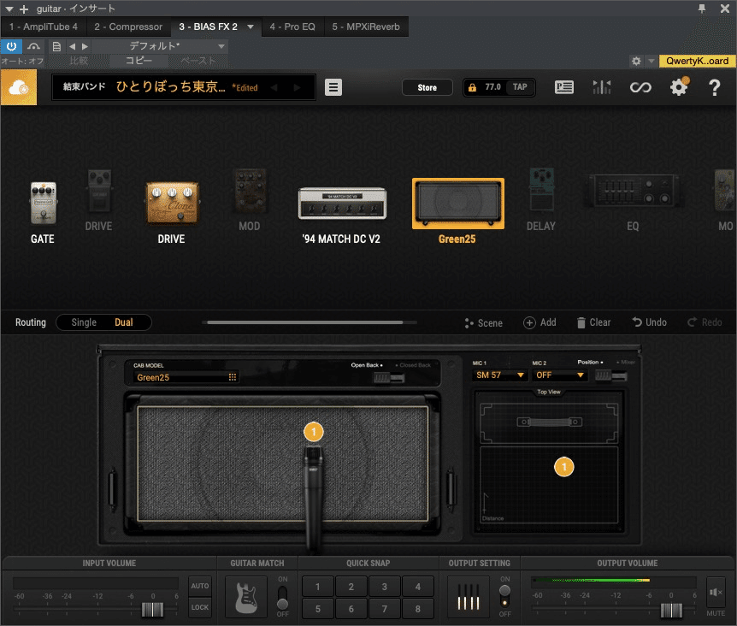Open the looper infinity icon

(x=640, y=87)
